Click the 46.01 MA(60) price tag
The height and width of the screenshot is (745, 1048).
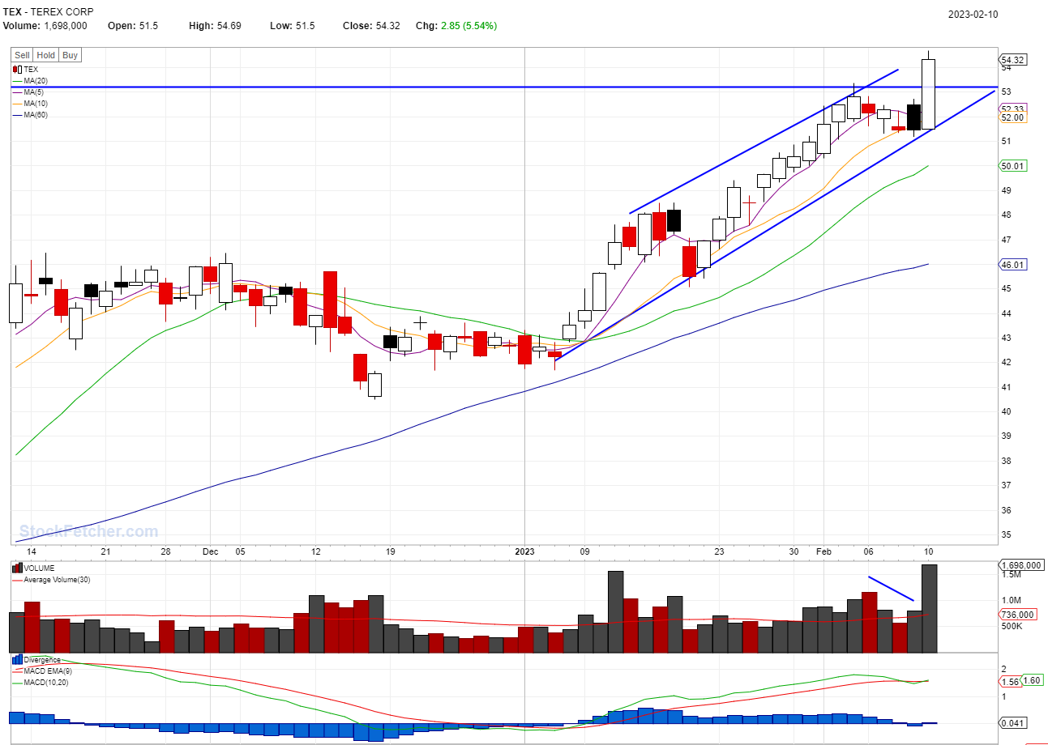coord(1013,265)
